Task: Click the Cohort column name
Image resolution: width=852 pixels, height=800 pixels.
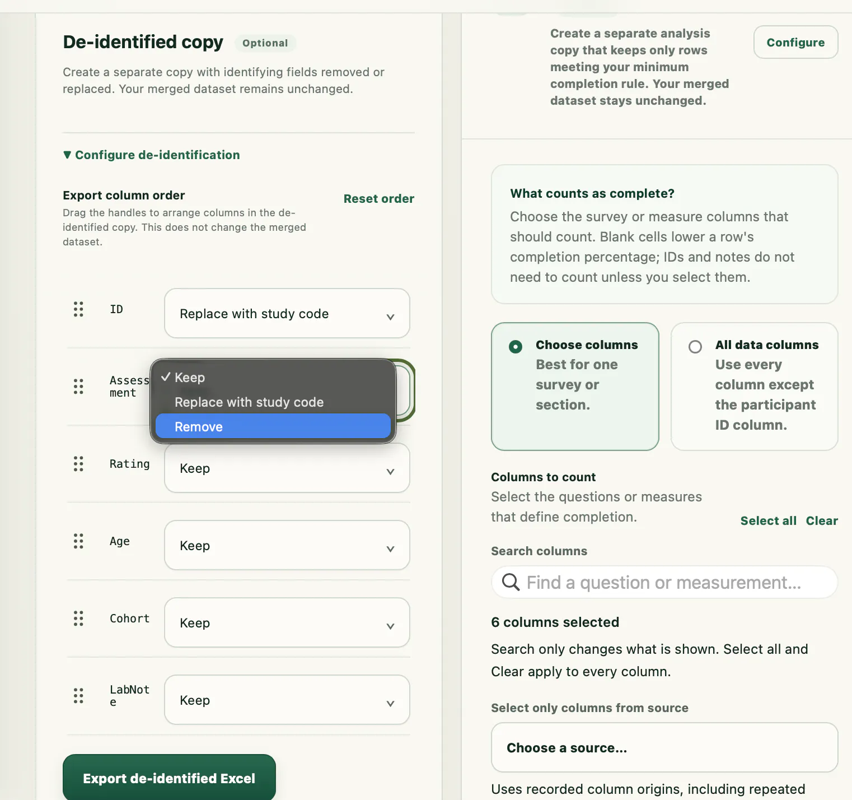Action: click(x=130, y=618)
